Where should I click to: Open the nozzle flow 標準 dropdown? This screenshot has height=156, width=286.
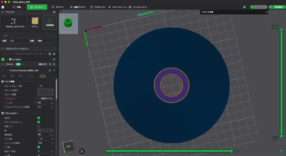pos(44,41)
